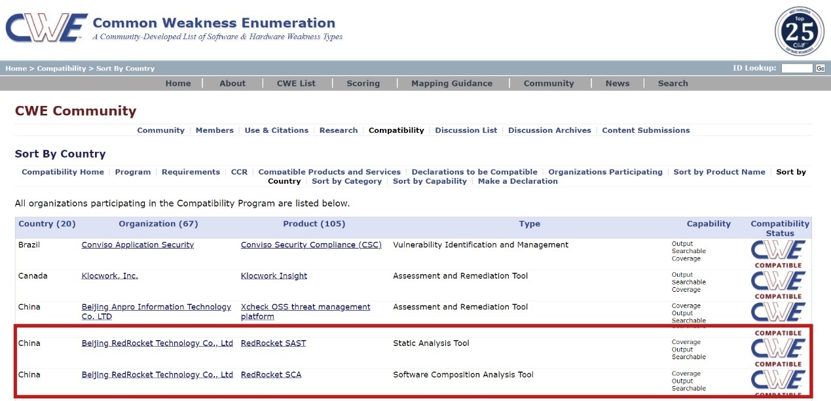
Task: Open Sort by Product Name link
Action: click(719, 172)
